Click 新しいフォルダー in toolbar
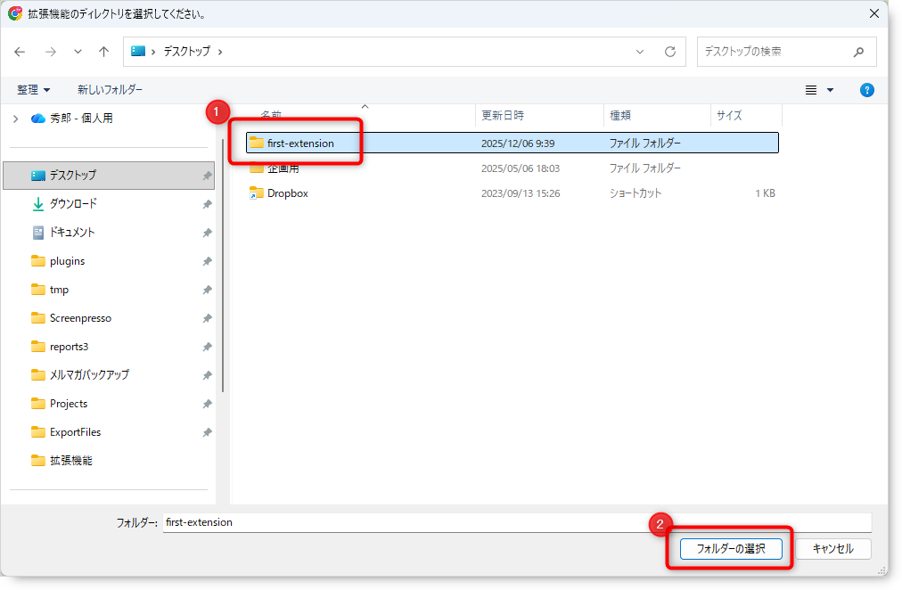902x590 pixels. coord(110,90)
